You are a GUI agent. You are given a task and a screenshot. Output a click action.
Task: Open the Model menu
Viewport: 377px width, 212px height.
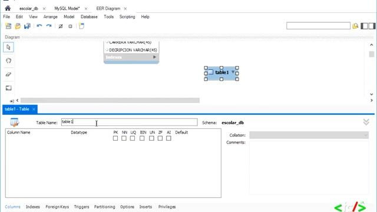pyautogui.click(x=69, y=16)
